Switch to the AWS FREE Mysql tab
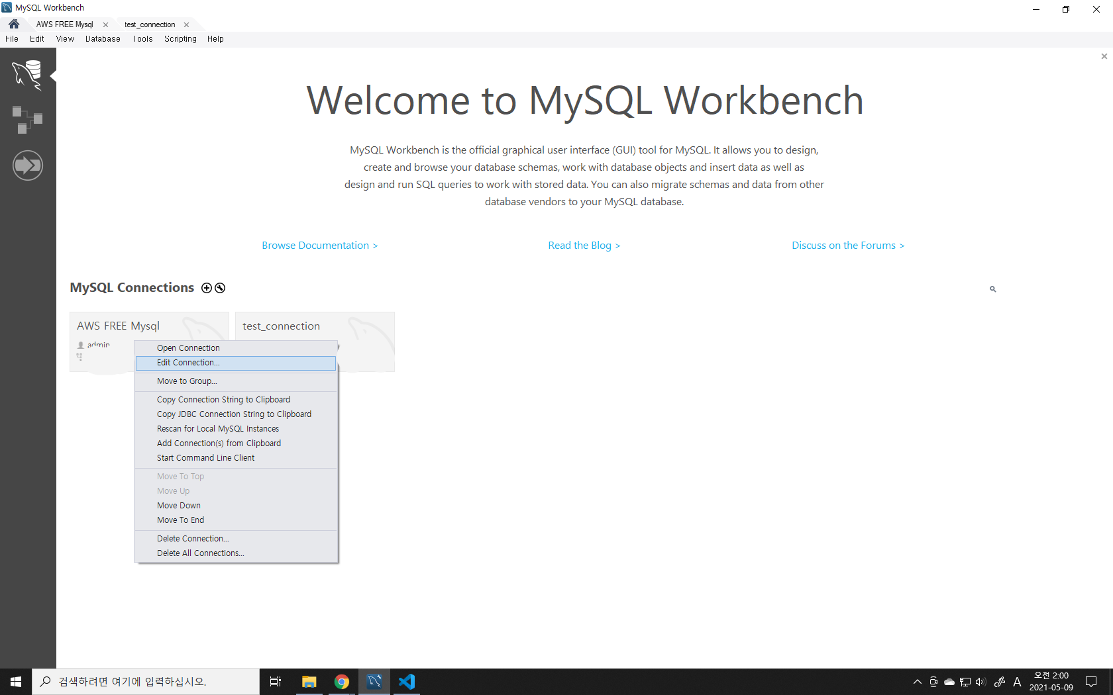 (65, 24)
